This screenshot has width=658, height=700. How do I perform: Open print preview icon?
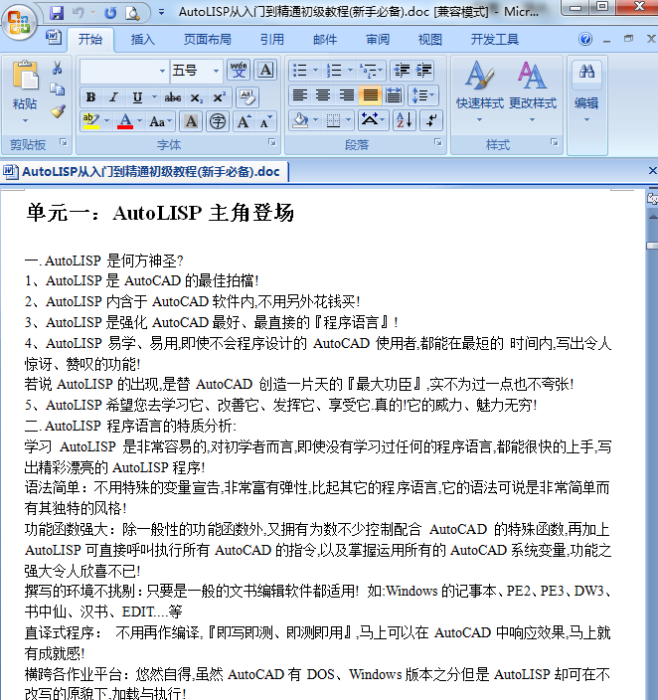[x=132, y=13]
